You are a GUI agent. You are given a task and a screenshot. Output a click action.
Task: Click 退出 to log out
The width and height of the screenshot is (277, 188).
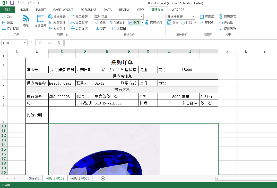(x=7, y=22)
